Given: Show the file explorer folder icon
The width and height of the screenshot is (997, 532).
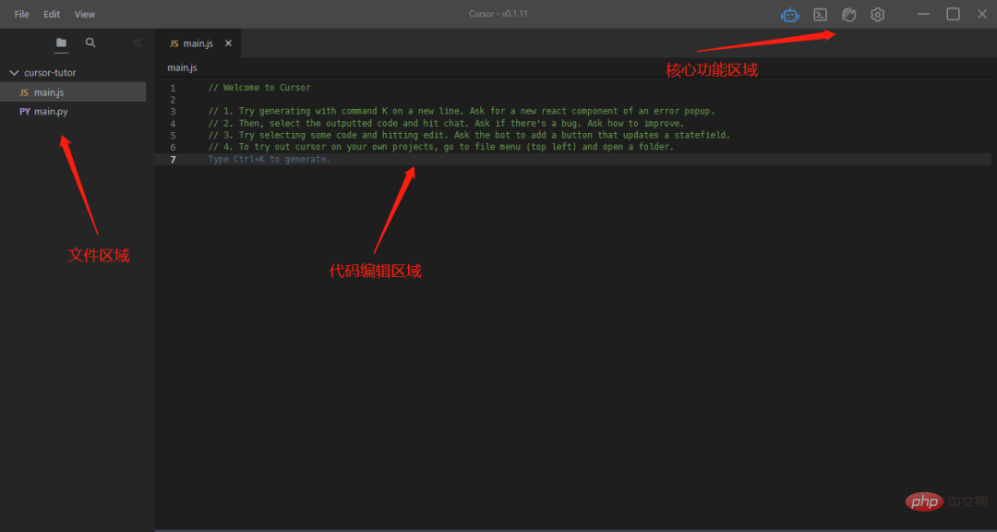Looking at the screenshot, I should [x=61, y=42].
